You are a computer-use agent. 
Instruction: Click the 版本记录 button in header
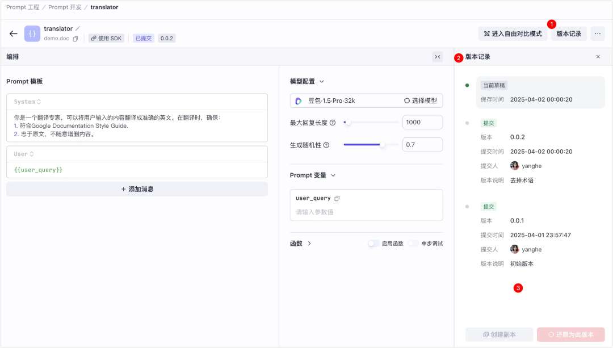[x=568, y=33]
